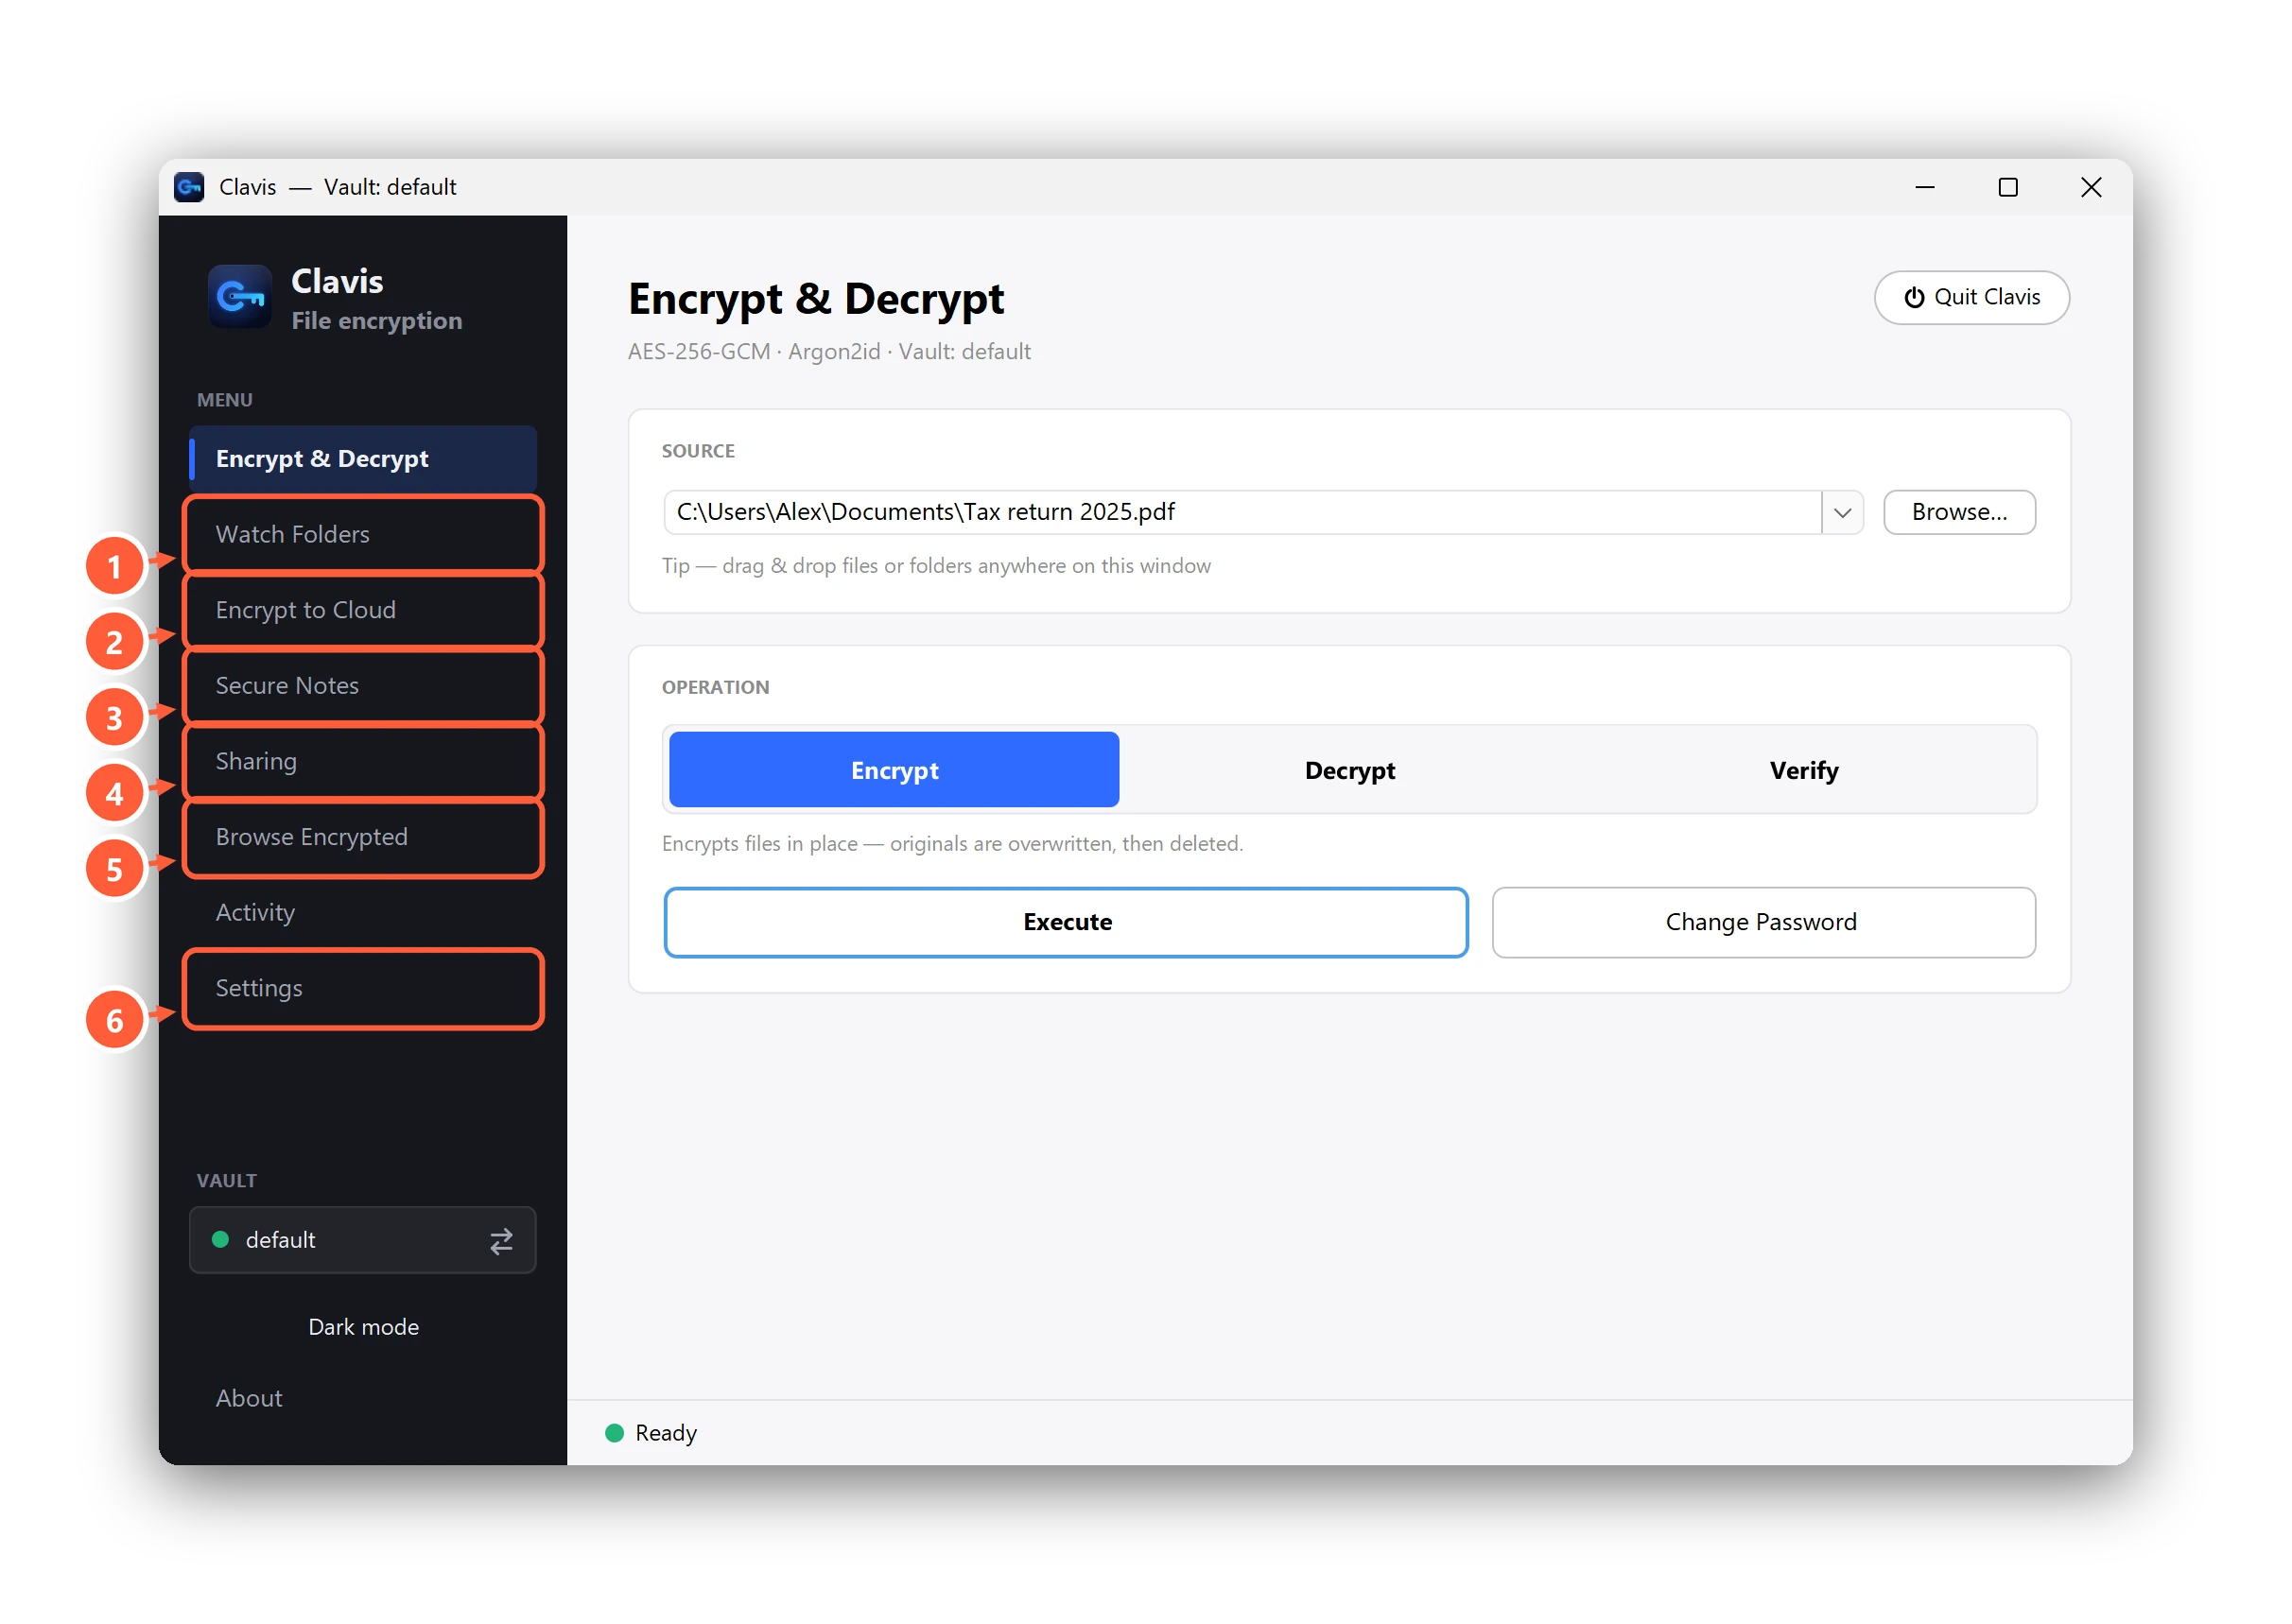Toggle Dark mode
2292x1624 pixels.
(x=364, y=1327)
